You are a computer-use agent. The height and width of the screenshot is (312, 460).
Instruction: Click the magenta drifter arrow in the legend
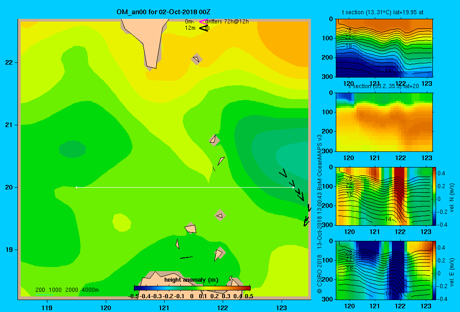click(203, 22)
